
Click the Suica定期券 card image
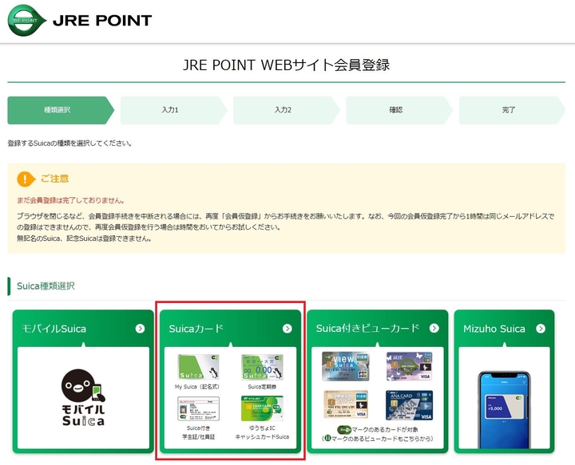tap(262, 367)
